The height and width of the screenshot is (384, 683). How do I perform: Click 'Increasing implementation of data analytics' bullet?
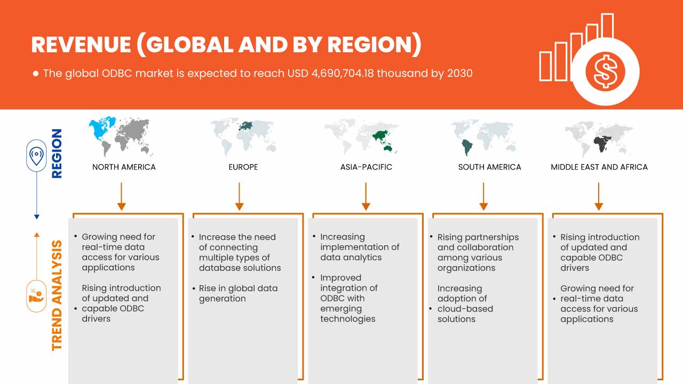pos(360,247)
